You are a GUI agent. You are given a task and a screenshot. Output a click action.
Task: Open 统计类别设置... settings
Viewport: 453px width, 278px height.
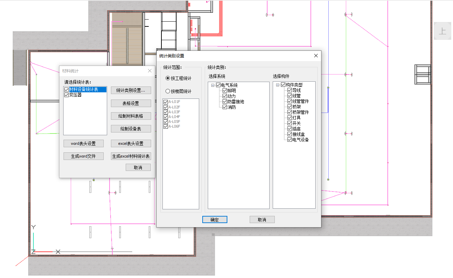[x=131, y=91]
